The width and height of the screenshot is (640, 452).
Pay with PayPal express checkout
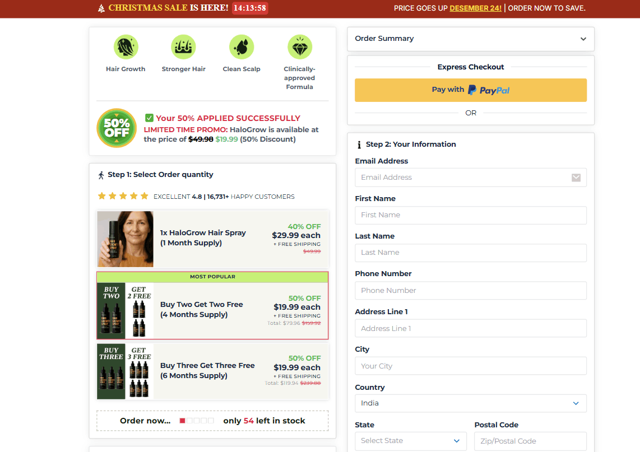(x=470, y=90)
